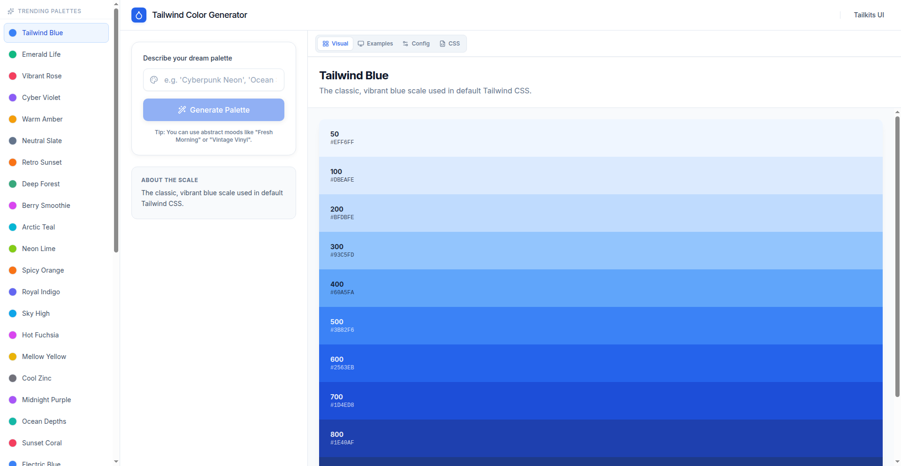Click the Visual tab grid icon
The width and height of the screenshot is (901, 466).
[326, 44]
